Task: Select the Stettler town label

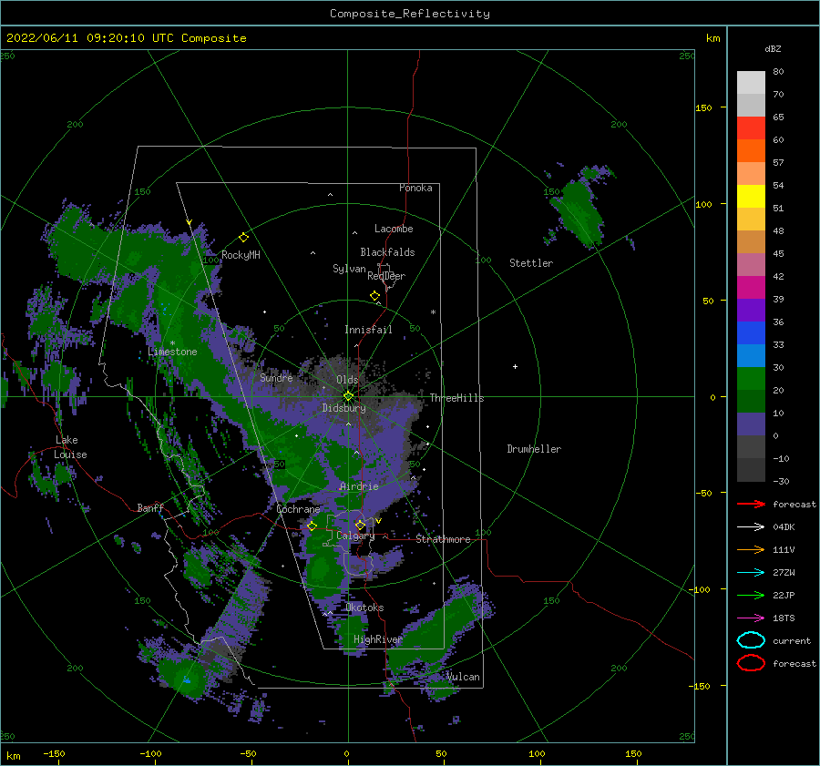Action: [531, 263]
